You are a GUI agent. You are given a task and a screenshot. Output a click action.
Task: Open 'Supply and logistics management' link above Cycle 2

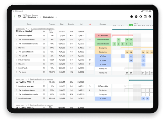pos(41,79)
